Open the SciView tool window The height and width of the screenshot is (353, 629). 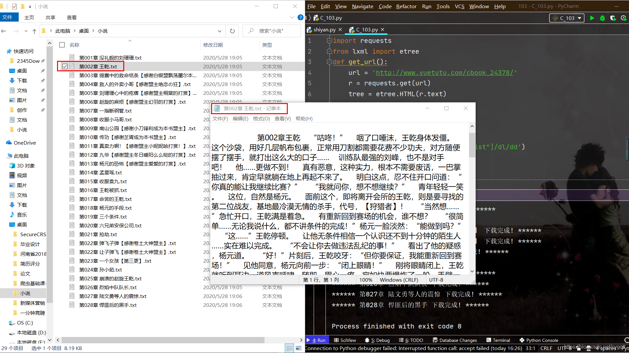345,340
